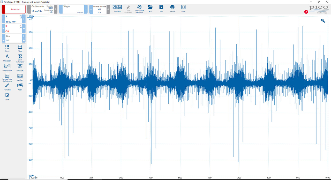Viewport: 331px width, 180px height.
Task: Open the Oscilloscopio timebase settings
Action: click(x=42, y=9)
